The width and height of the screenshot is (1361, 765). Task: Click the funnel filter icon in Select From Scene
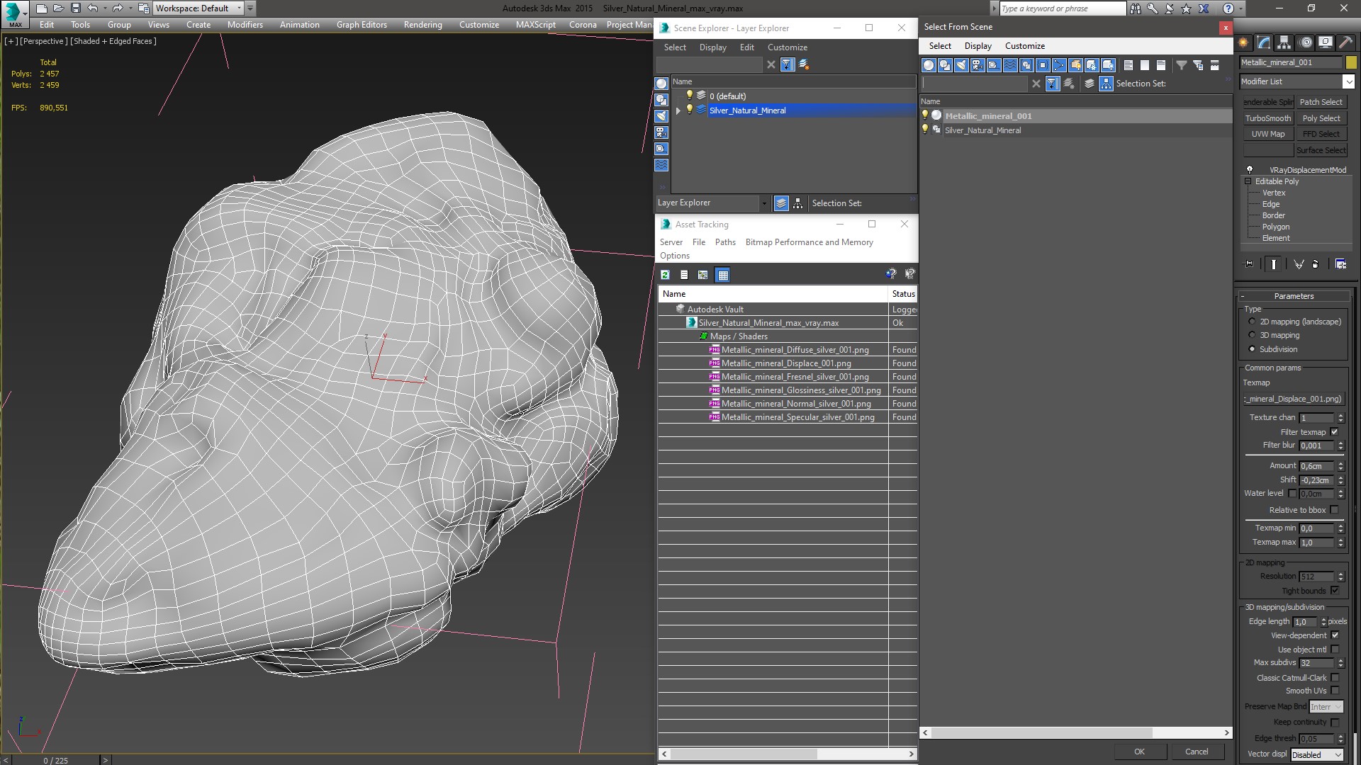click(x=1182, y=65)
